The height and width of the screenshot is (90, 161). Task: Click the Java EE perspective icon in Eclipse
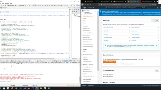[x=77, y=5]
